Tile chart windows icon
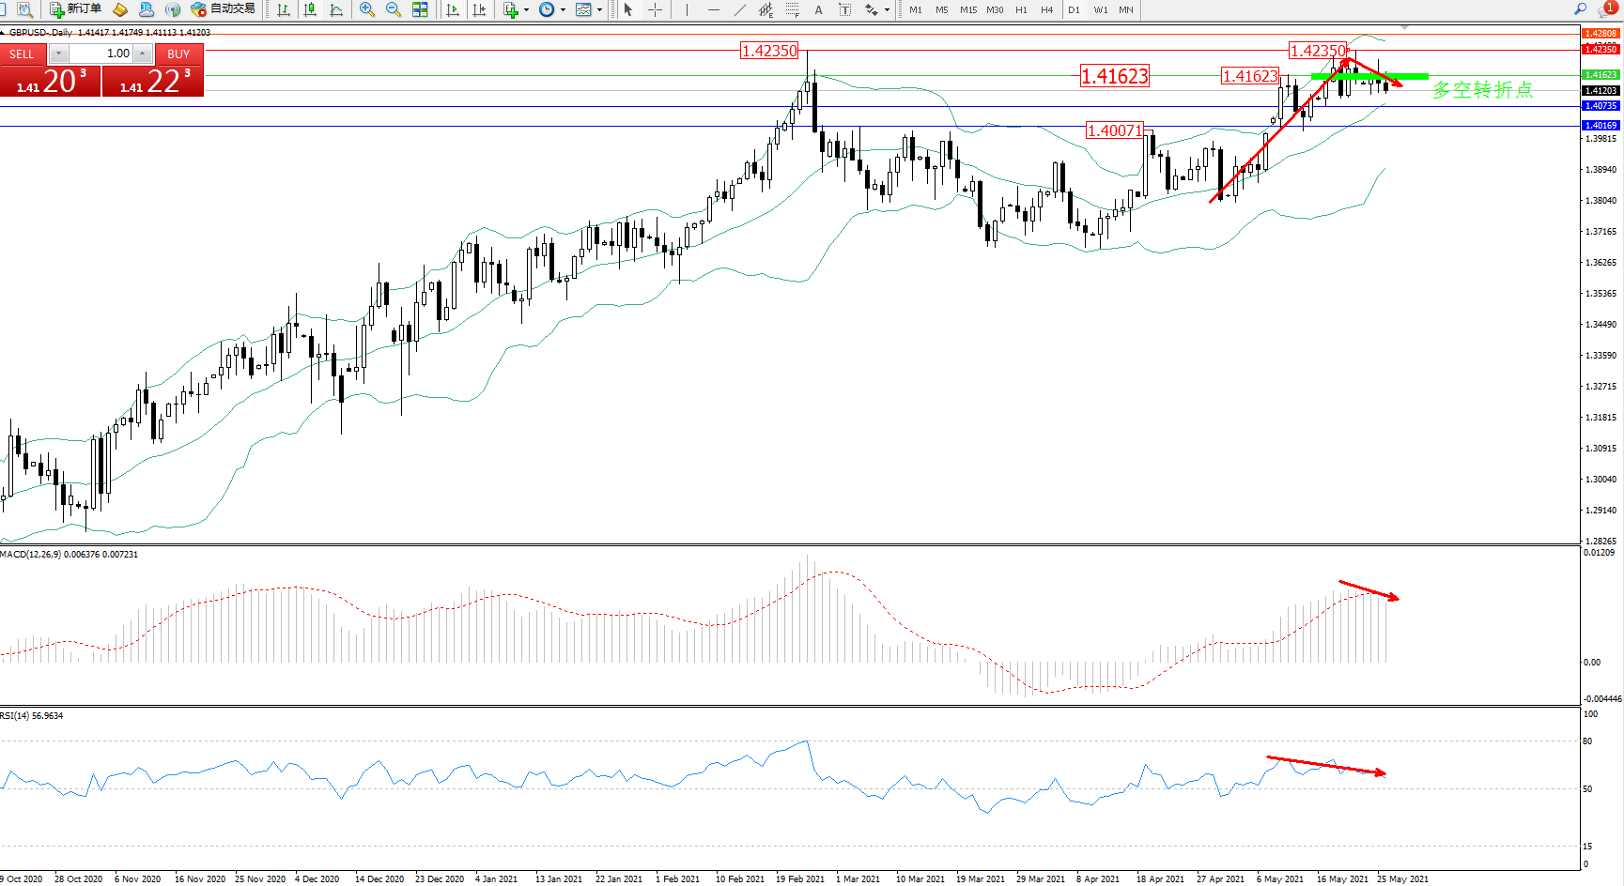Viewport: 1624px width, 886px height. [420, 9]
